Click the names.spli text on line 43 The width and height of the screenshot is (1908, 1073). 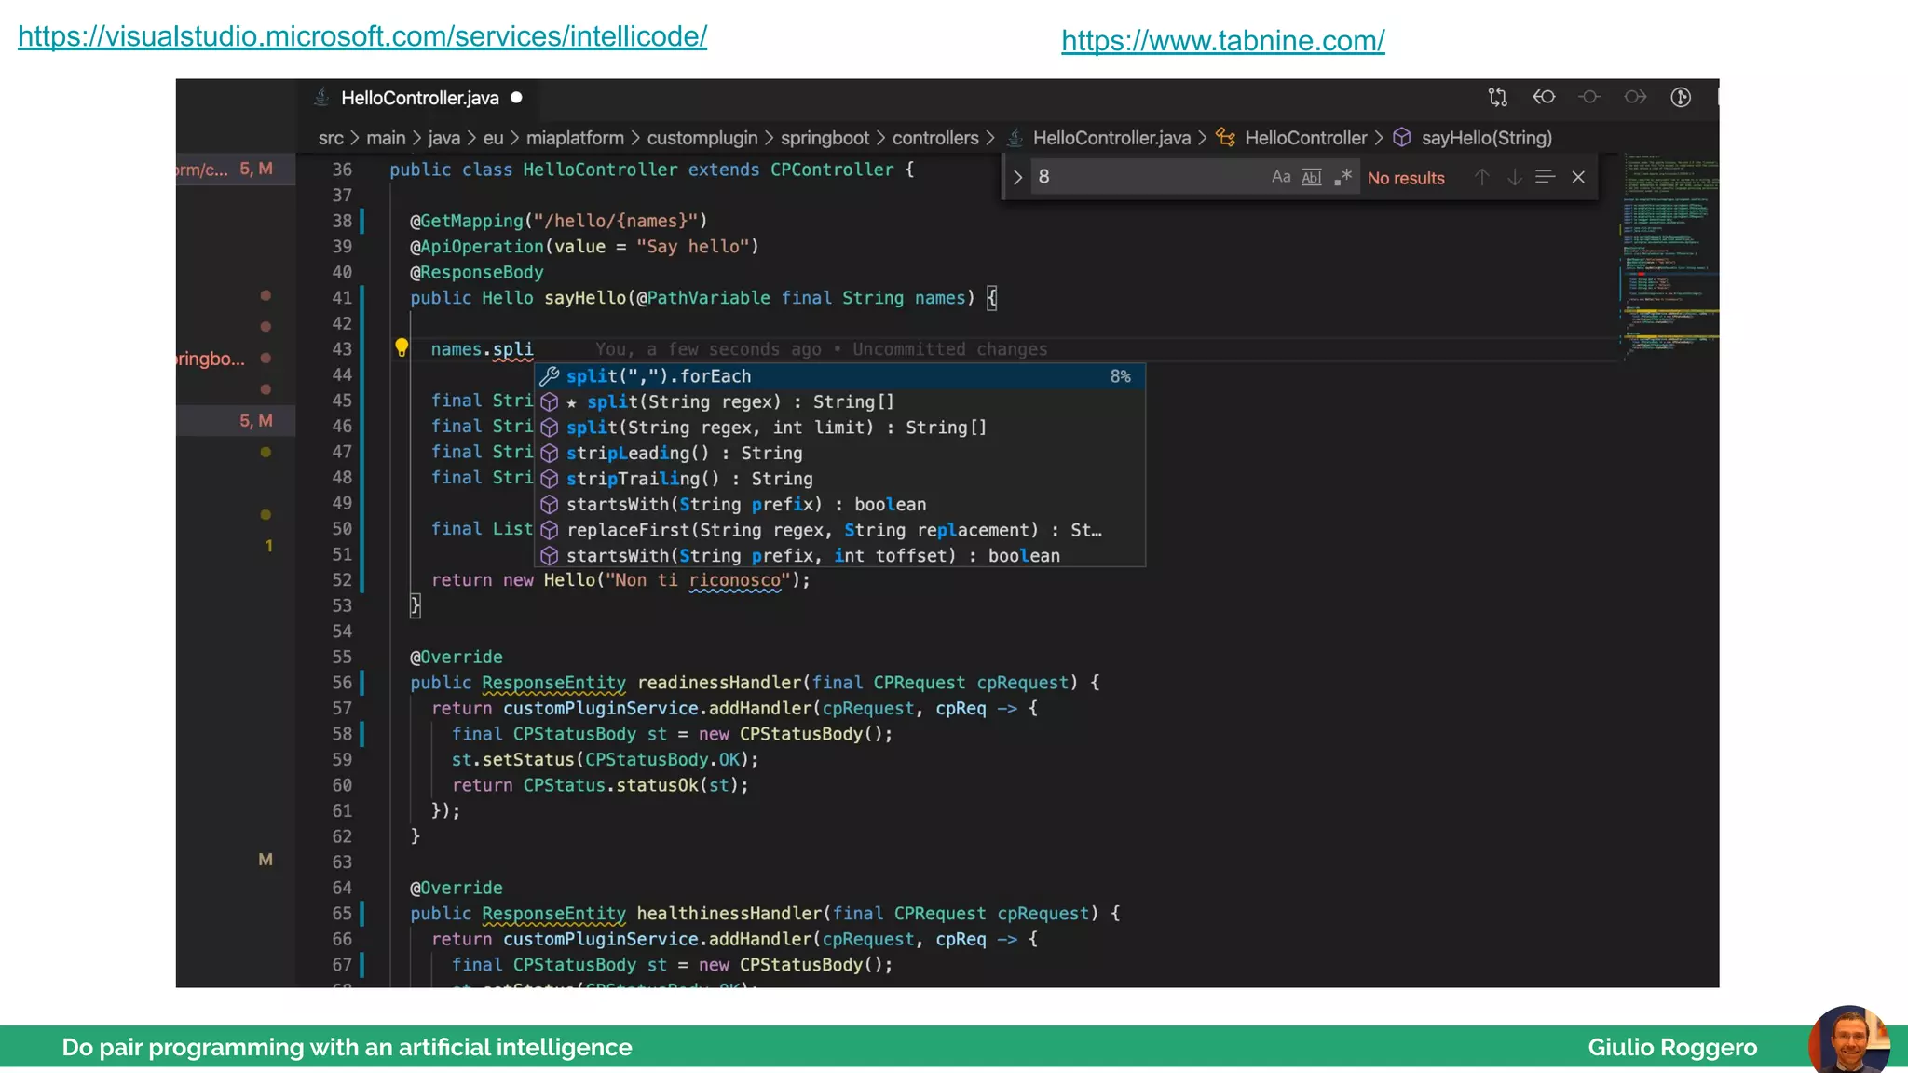(x=482, y=349)
